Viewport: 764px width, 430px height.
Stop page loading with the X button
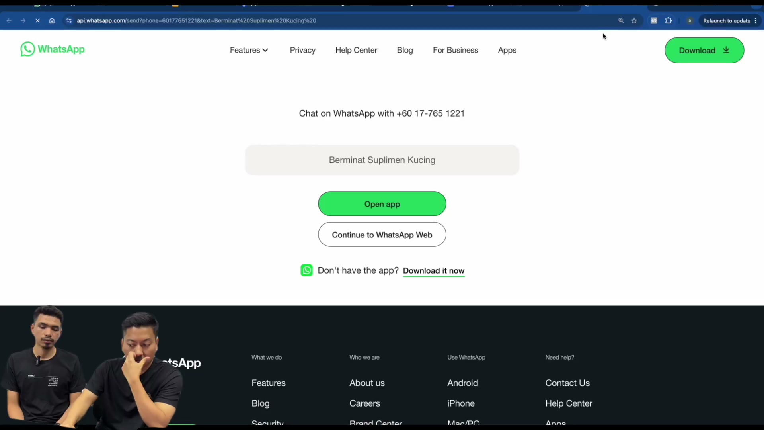pos(38,21)
